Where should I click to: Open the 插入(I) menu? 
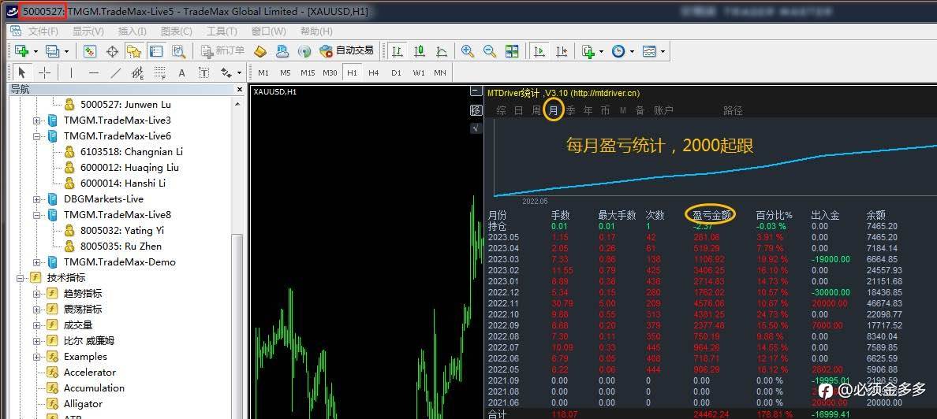[132, 31]
